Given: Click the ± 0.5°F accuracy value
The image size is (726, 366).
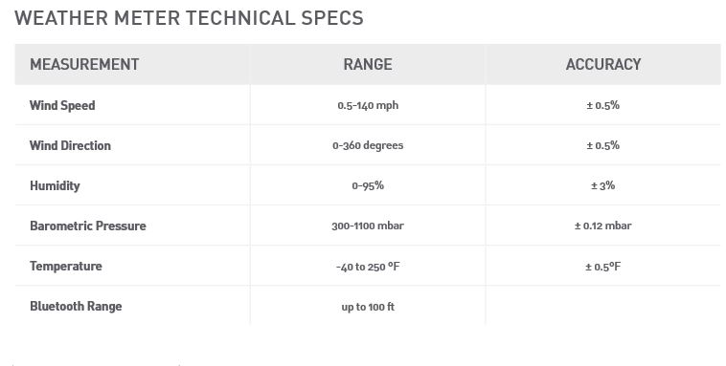Looking at the screenshot, I should [602, 267].
